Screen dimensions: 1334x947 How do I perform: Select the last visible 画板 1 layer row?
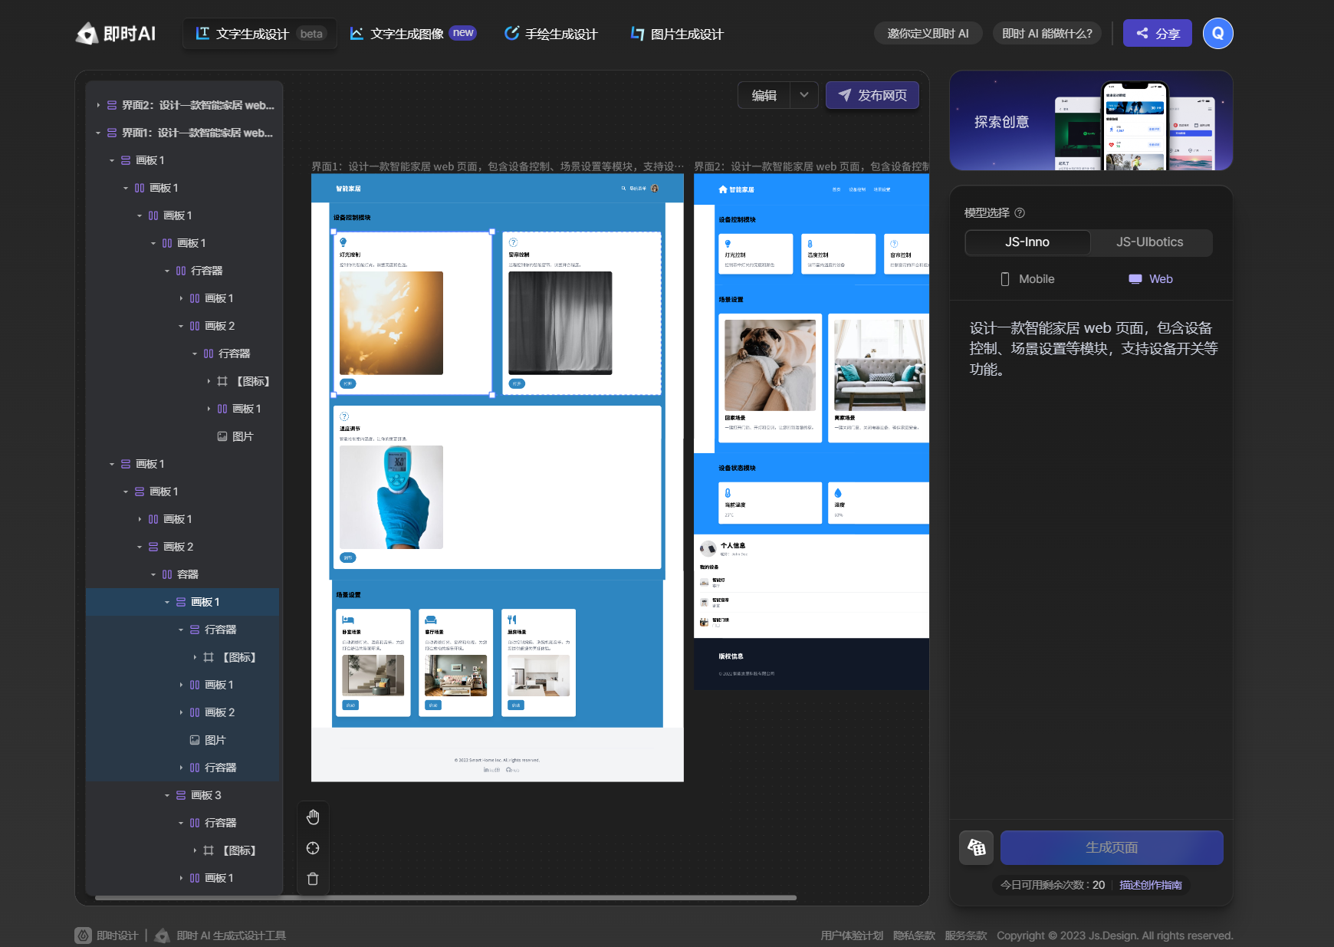[182, 878]
